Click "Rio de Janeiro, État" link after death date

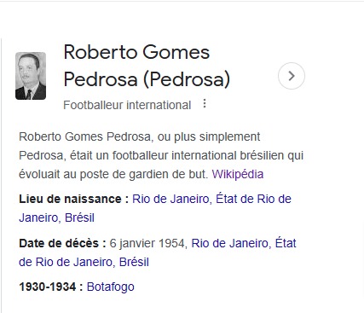244,243
